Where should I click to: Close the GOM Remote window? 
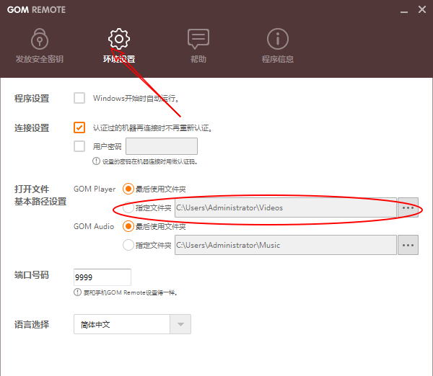click(x=422, y=9)
